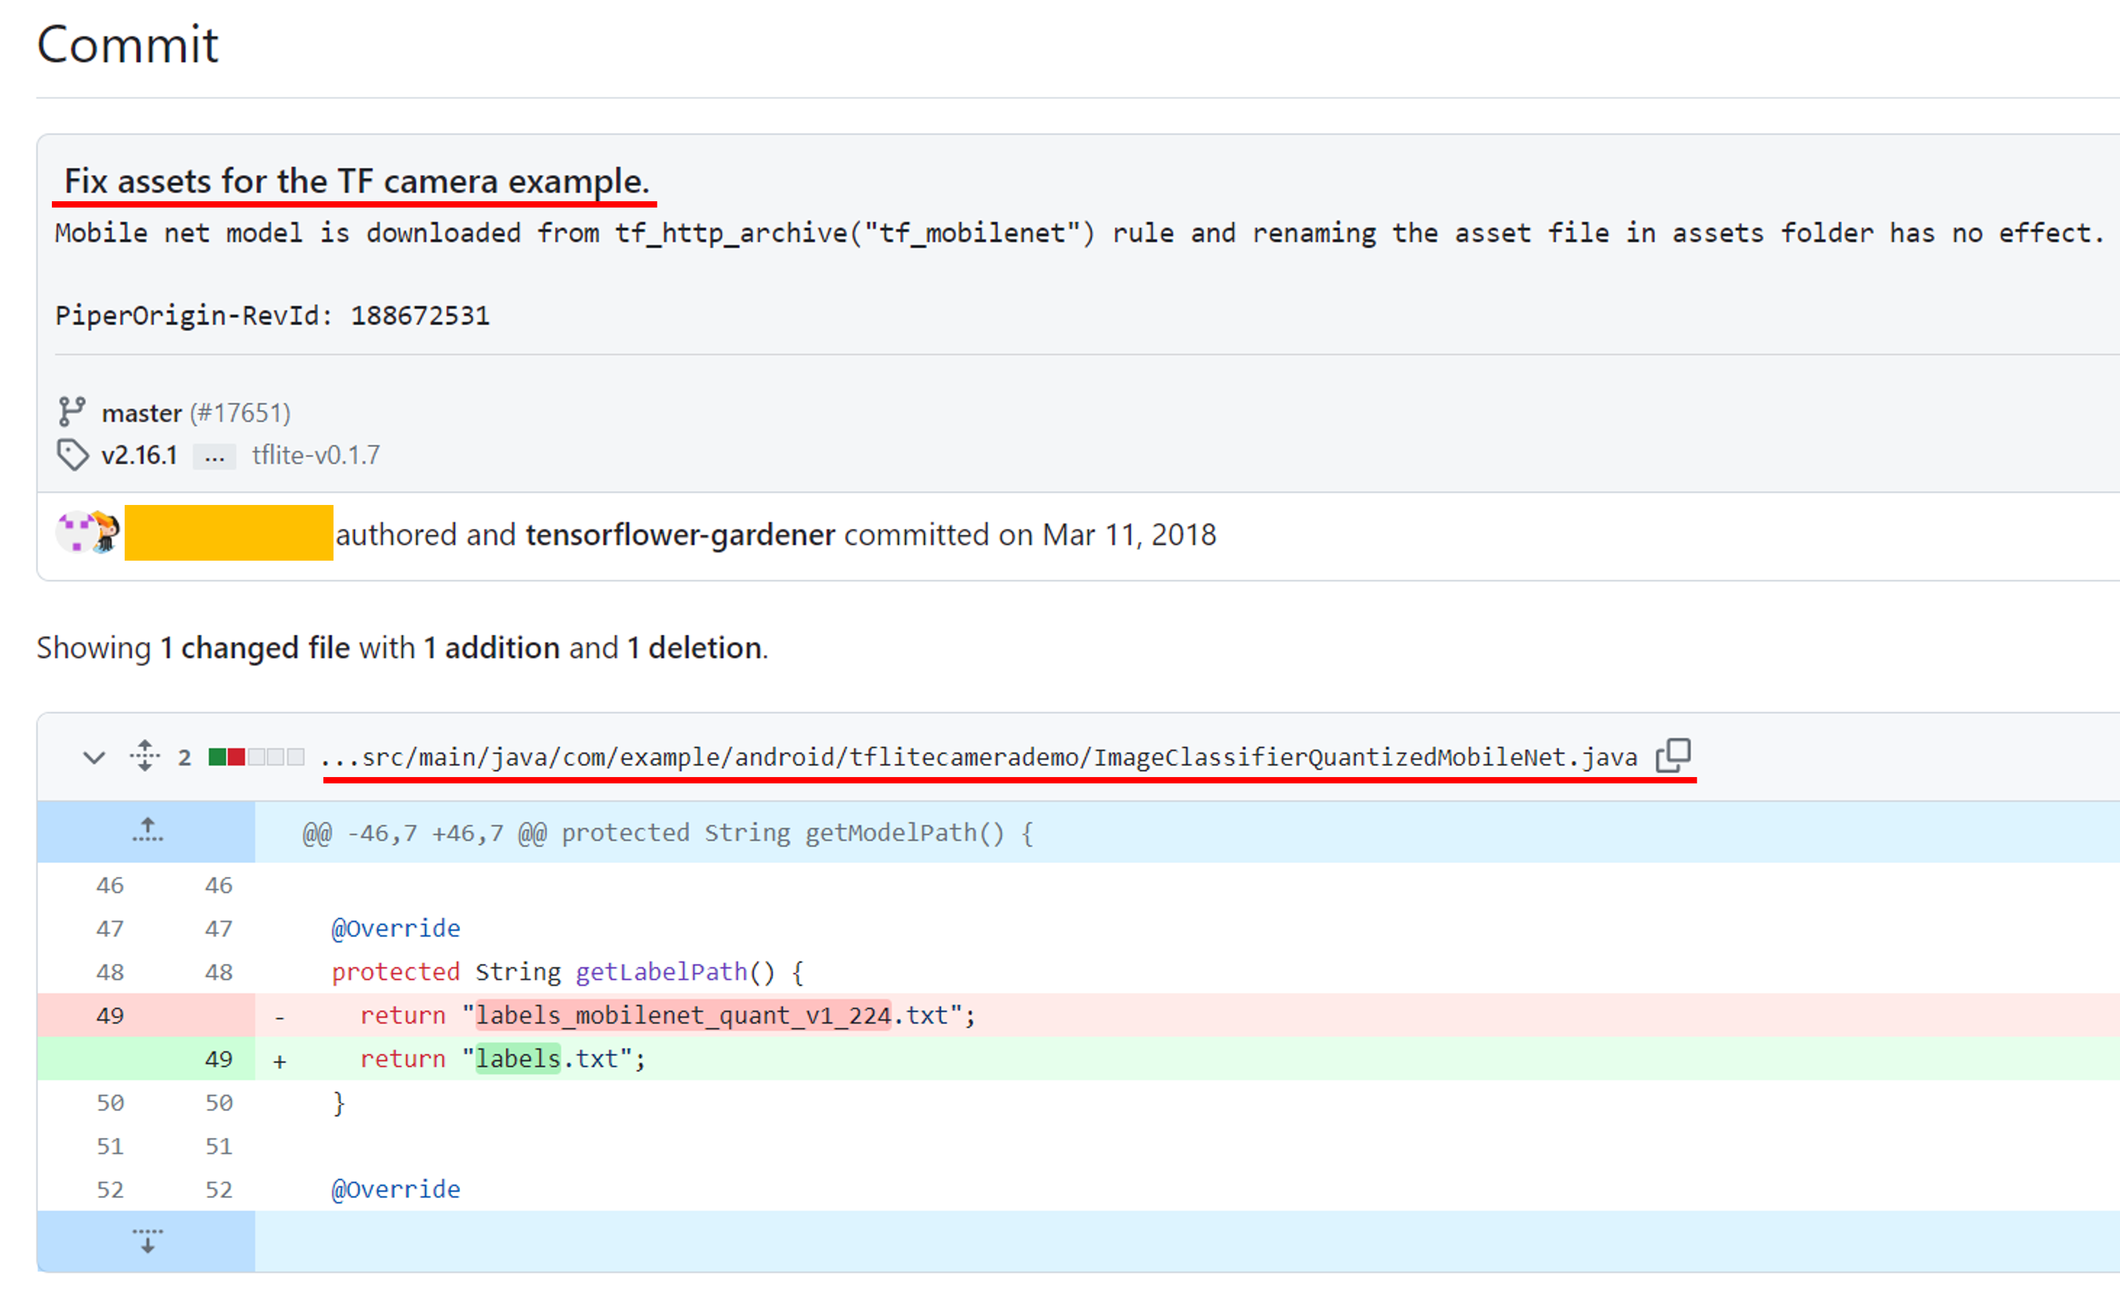Open the tflite-v0.1.7 tag
2120x1289 pixels.
coord(316,455)
